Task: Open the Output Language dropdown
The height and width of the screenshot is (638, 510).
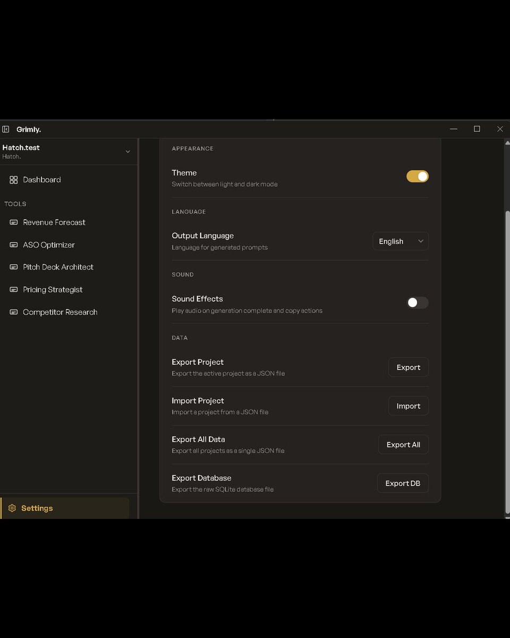Action: (x=401, y=241)
